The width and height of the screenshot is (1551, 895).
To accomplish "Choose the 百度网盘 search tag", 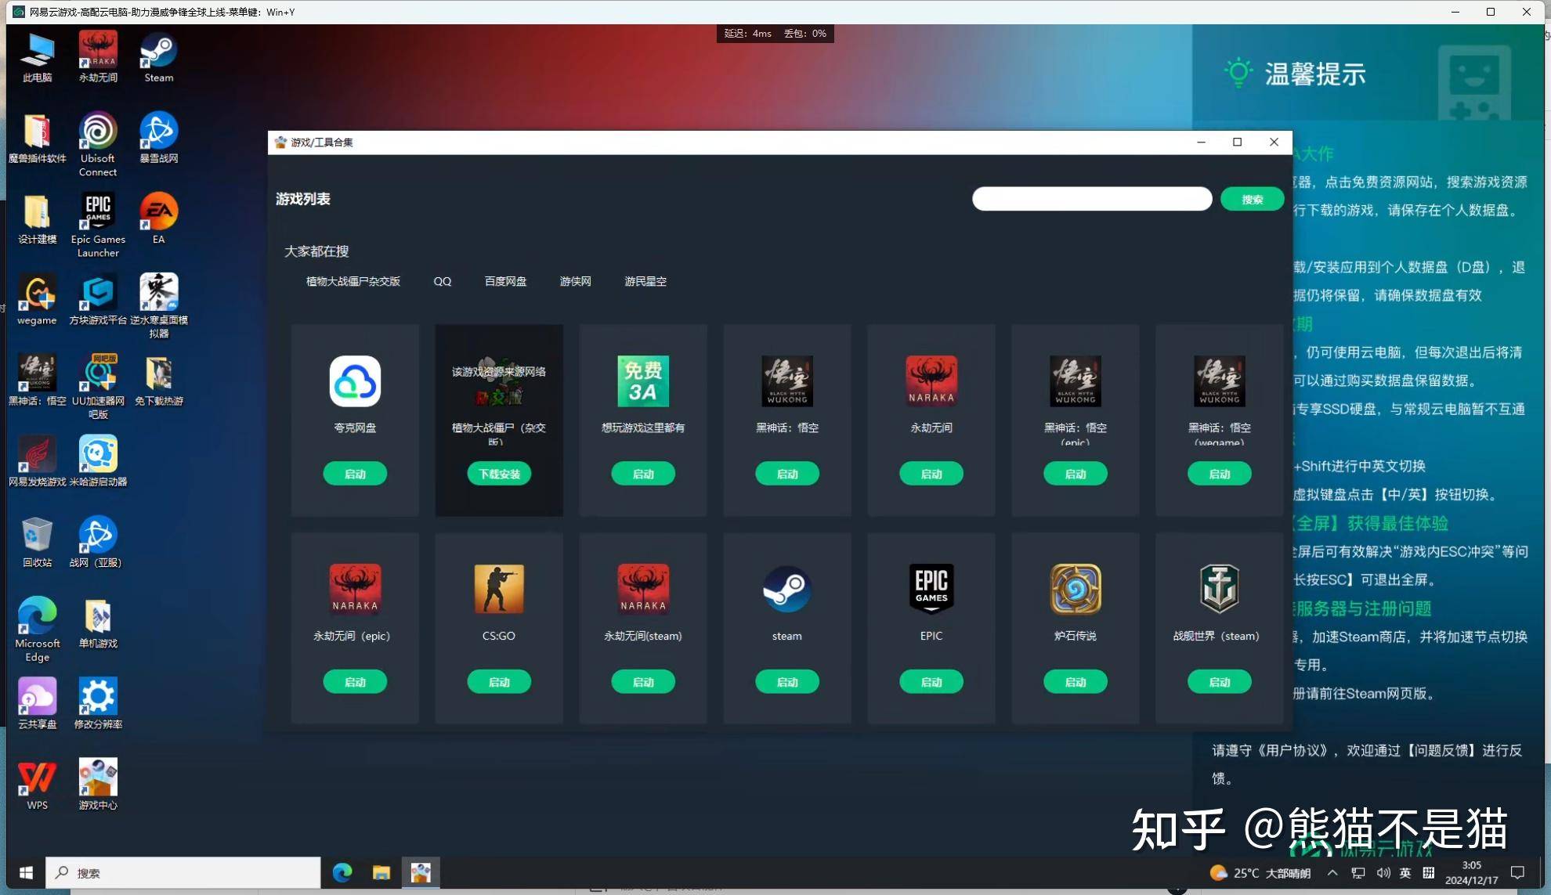I will [x=505, y=281].
